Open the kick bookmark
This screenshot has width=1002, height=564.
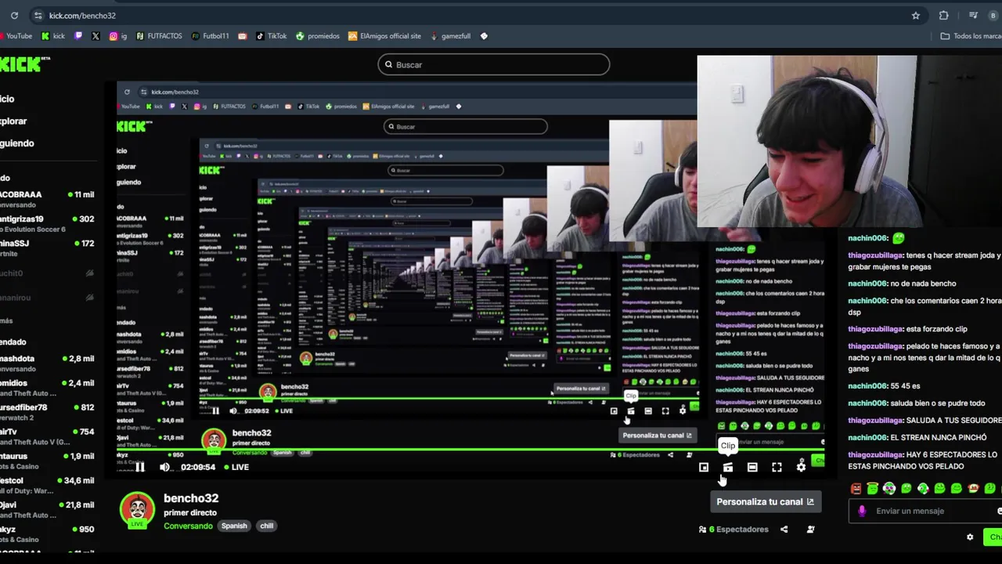pos(53,36)
